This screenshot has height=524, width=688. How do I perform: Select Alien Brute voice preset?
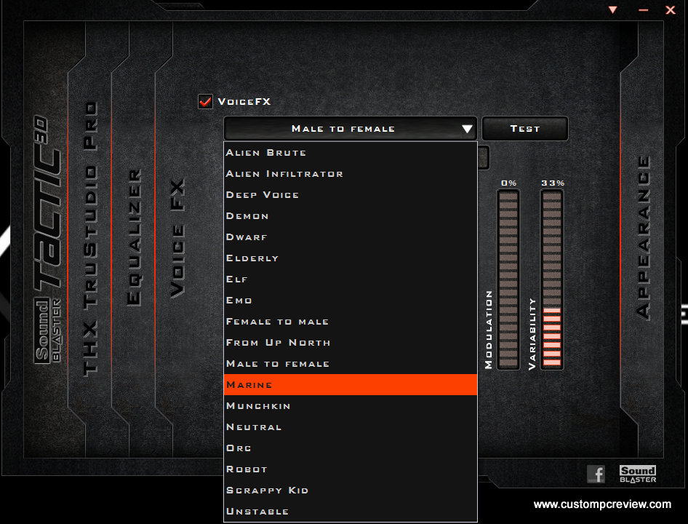350,152
